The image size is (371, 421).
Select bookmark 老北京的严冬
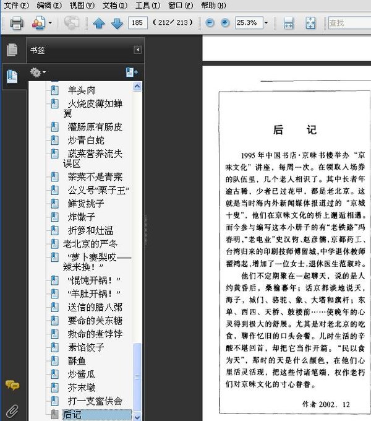[x=90, y=244]
